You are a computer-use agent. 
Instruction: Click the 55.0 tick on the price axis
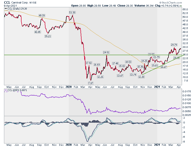pyautogui.click(x=185, y=10)
